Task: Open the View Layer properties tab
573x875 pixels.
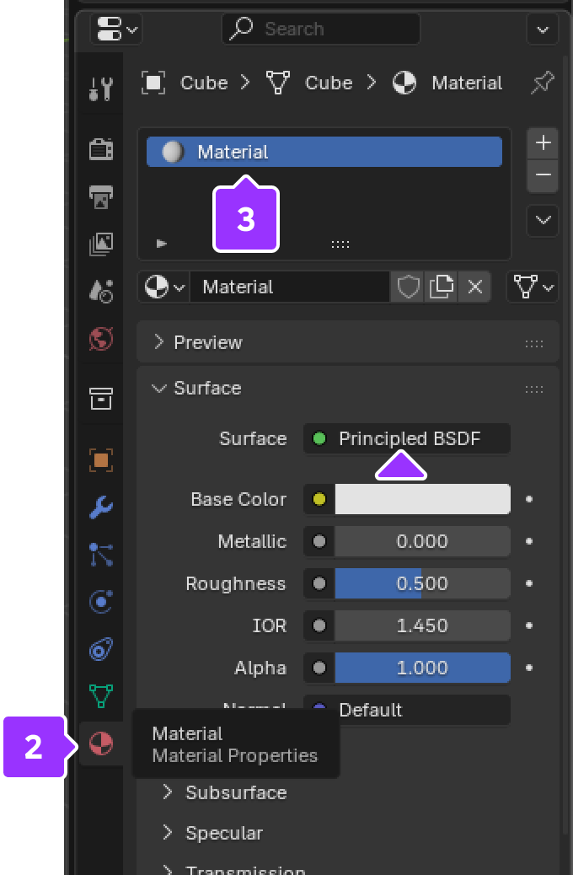Action: point(101,244)
